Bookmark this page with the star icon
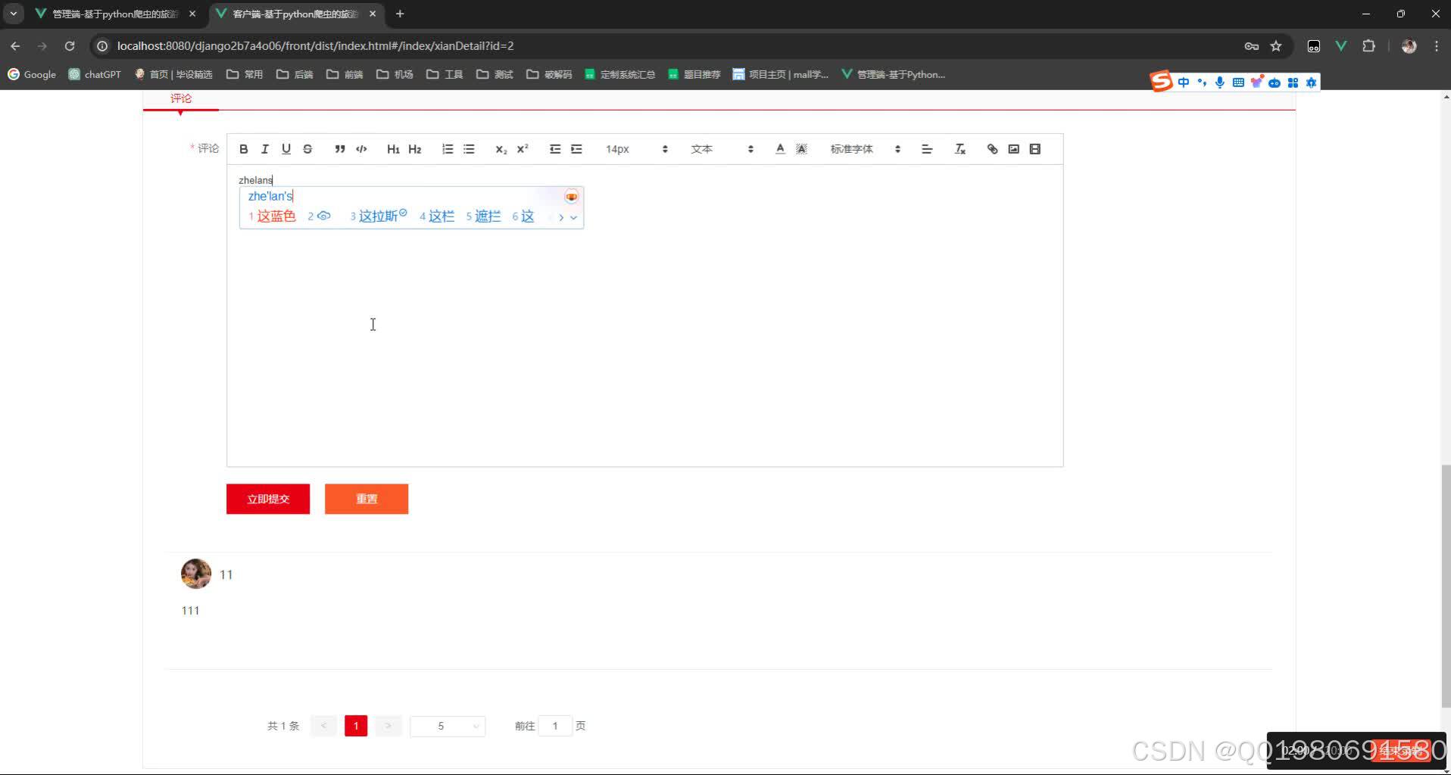This screenshot has width=1451, height=775. pyautogui.click(x=1276, y=46)
